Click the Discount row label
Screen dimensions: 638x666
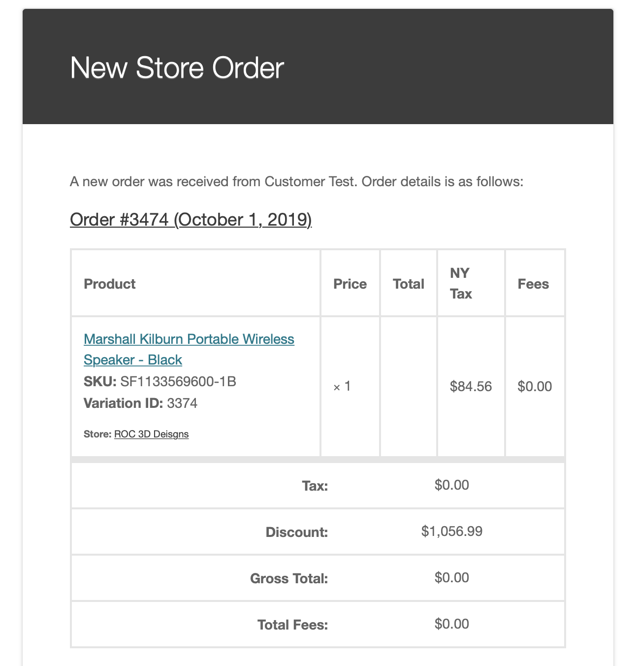click(297, 532)
